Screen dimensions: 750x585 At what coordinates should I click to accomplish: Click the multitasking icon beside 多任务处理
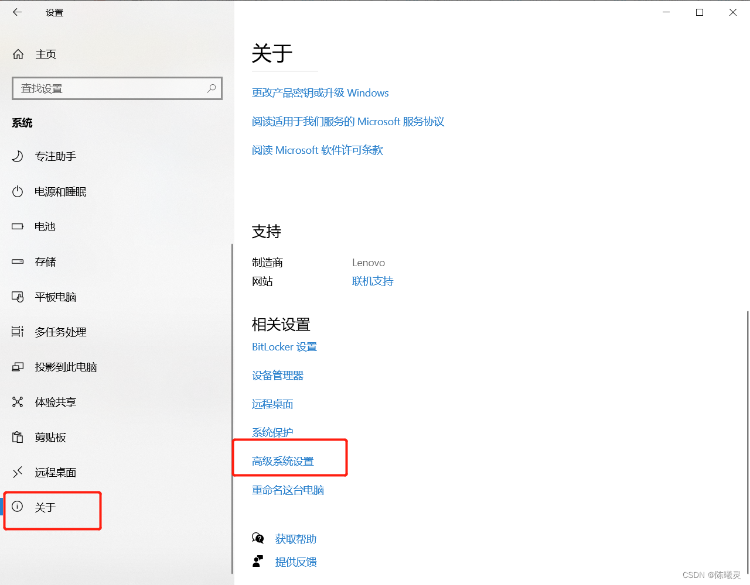pyautogui.click(x=18, y=332)
